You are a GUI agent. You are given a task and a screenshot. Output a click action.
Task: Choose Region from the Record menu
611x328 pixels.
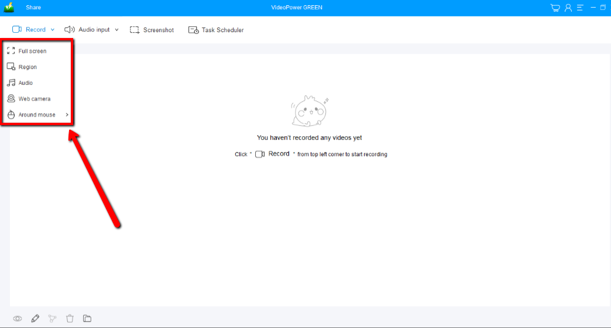point(28,67)
